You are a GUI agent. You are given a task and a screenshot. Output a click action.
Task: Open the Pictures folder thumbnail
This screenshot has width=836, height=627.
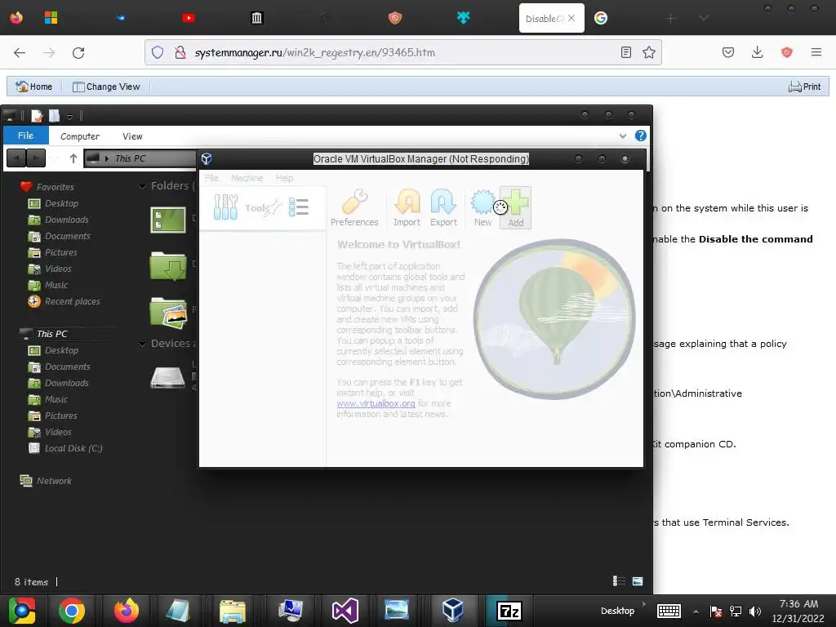pyautogui.click(x=168, y=313)
